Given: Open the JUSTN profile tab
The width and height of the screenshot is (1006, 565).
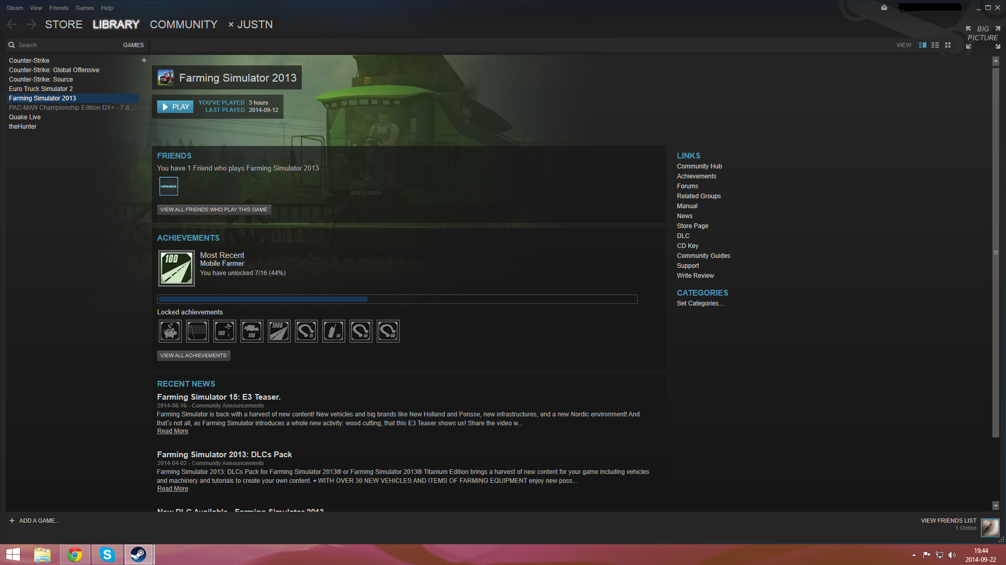Looking at the screenshot, I should point(255,25).
